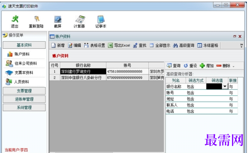Select cell 深圳中信银行八卦岭分行
Viewport: 251px width, 153px height.
pyautogui.click(x=83, y=78)
